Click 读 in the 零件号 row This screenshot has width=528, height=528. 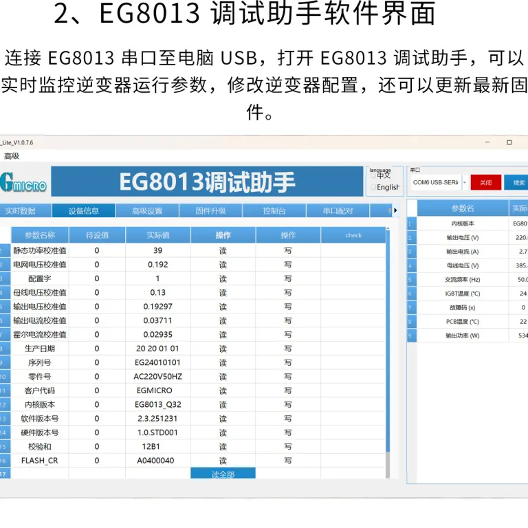(223, 377)
